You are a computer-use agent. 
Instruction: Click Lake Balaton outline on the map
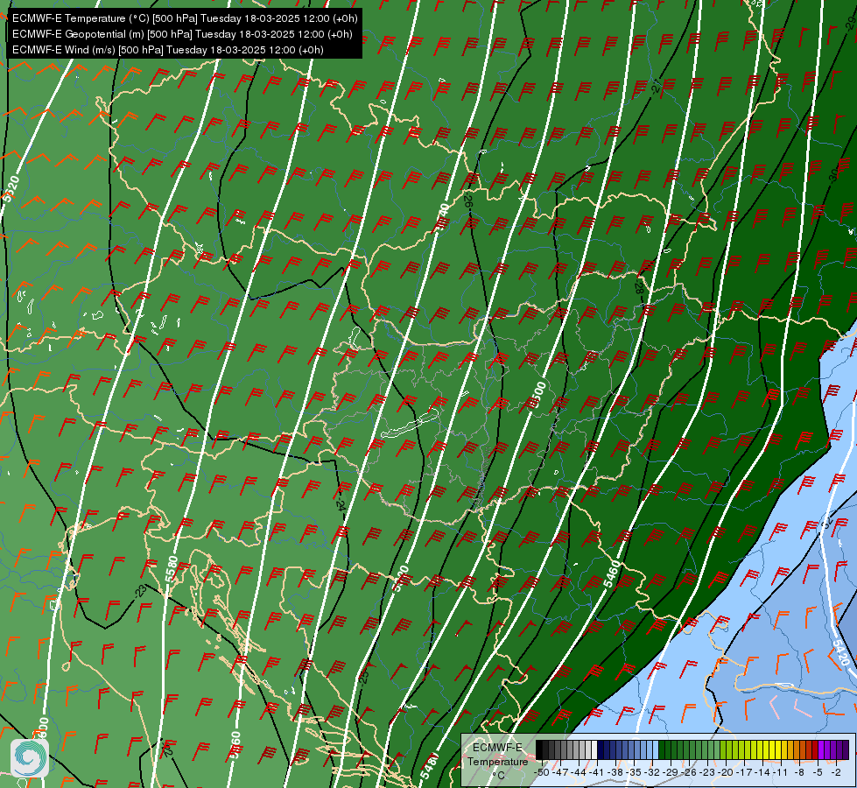point(410,425)
